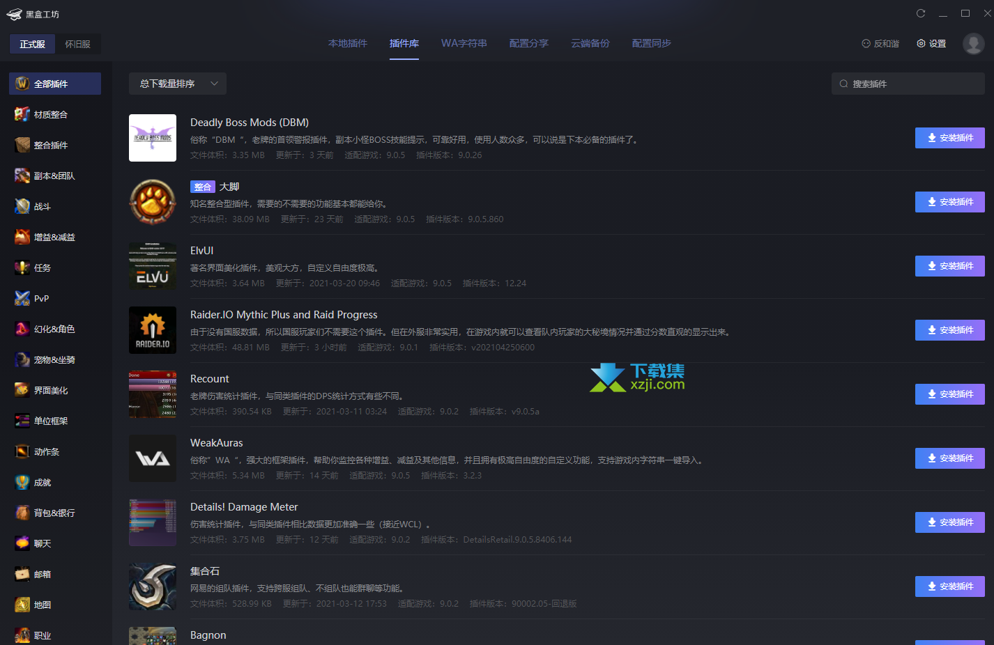The height and width of the screenshot is (645, 994).
Task: Open the ElvUI title
Action: click(202, 251)
